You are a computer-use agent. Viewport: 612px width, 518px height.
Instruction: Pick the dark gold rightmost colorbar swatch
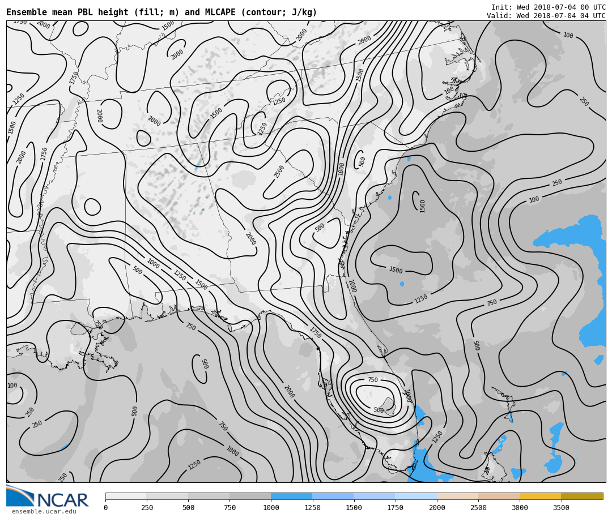[582, 496]
